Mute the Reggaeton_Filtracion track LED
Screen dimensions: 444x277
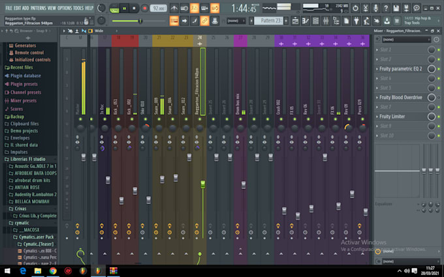[200, 119]
